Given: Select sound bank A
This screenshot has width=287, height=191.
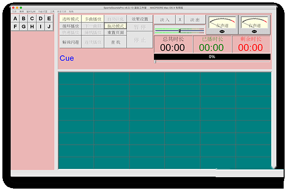Looking at the screenshot, I should click(x=15, y=19).
